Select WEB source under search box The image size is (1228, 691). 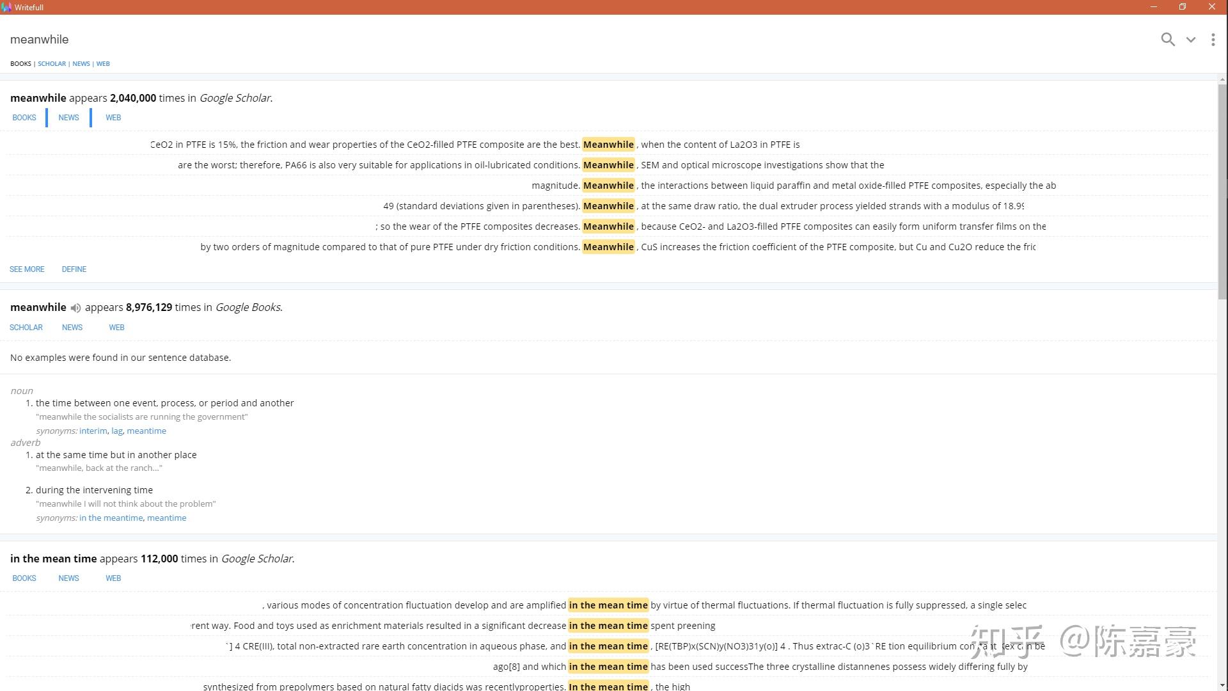(x=103, y=64)
